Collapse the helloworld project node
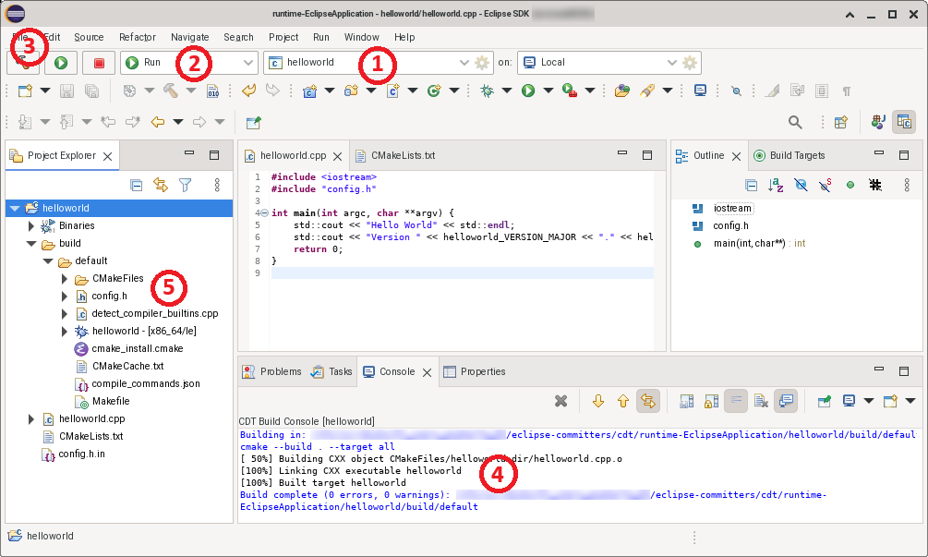The width and height of the screenshot is (928, 557). tap(15, 209)
